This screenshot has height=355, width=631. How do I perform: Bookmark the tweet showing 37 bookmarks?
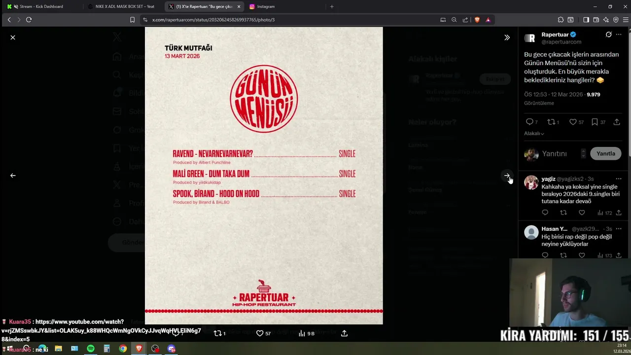pyautogui.click(x=598, y=122)
